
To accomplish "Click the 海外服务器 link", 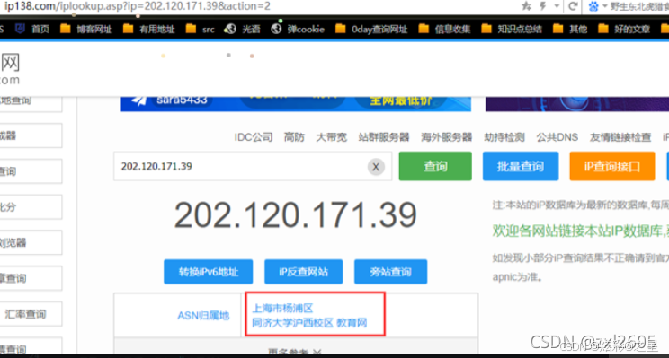I will [446, 137].
